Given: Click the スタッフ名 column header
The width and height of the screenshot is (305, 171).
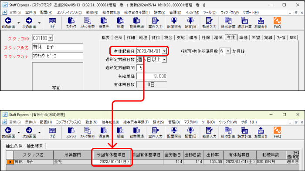Looking at the screenshot, I should pos(33,155).
